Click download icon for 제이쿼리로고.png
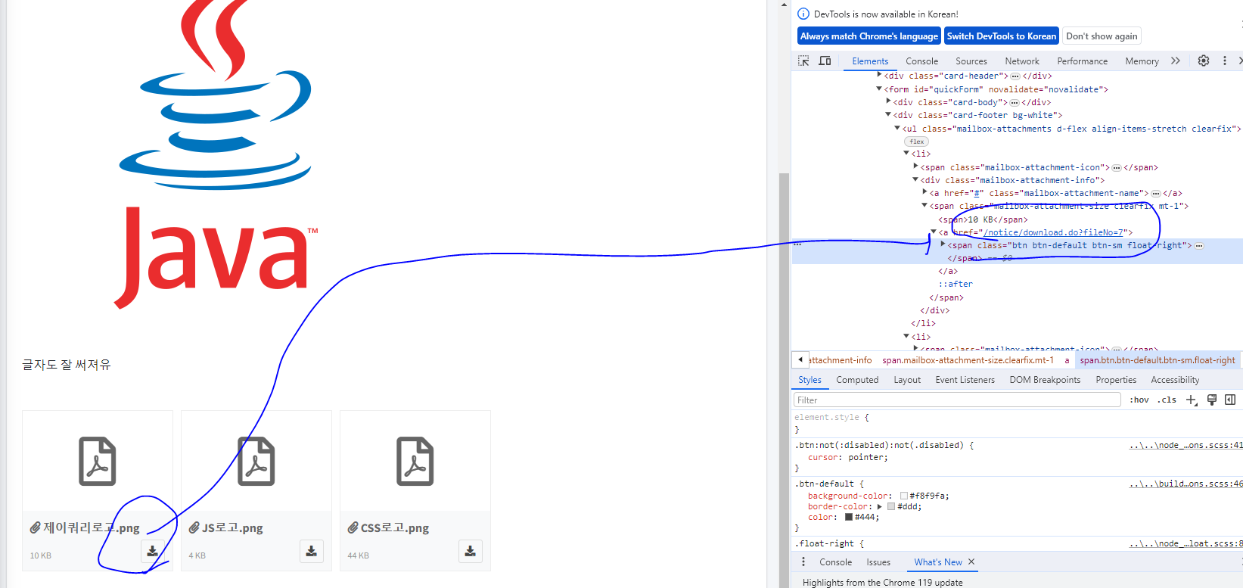 pos(153,551)
